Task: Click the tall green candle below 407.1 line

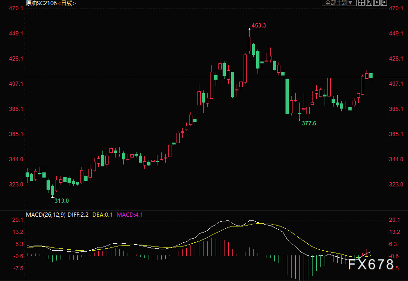Action: tap(287, 96)
